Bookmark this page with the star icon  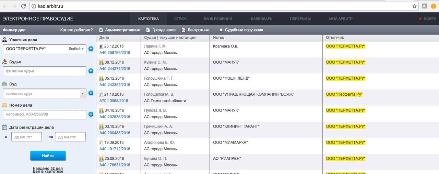tap(414, 6)
